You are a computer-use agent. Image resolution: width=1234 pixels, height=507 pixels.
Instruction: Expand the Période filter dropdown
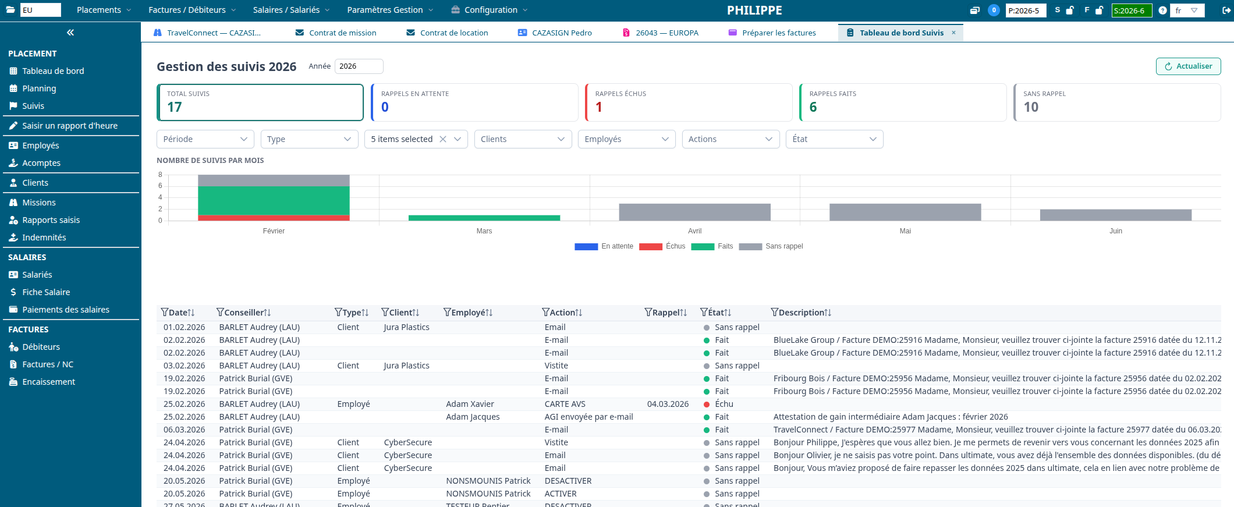[205, 139]
